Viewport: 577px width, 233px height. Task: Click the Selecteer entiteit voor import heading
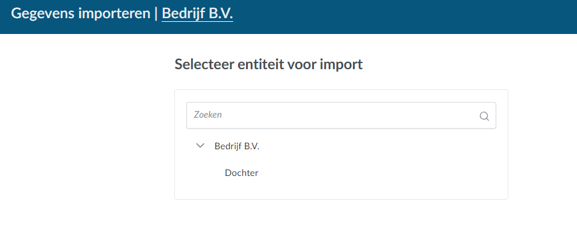268,64
